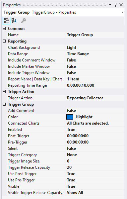The height and width of the screenshot is (199, 127).
Task: Select the Add Comment property label
Action: click(x=21, y=111)
